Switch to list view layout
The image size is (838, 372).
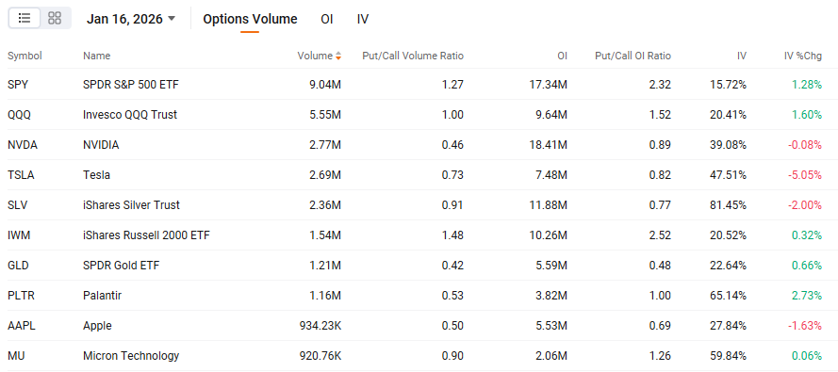point(25,18)
